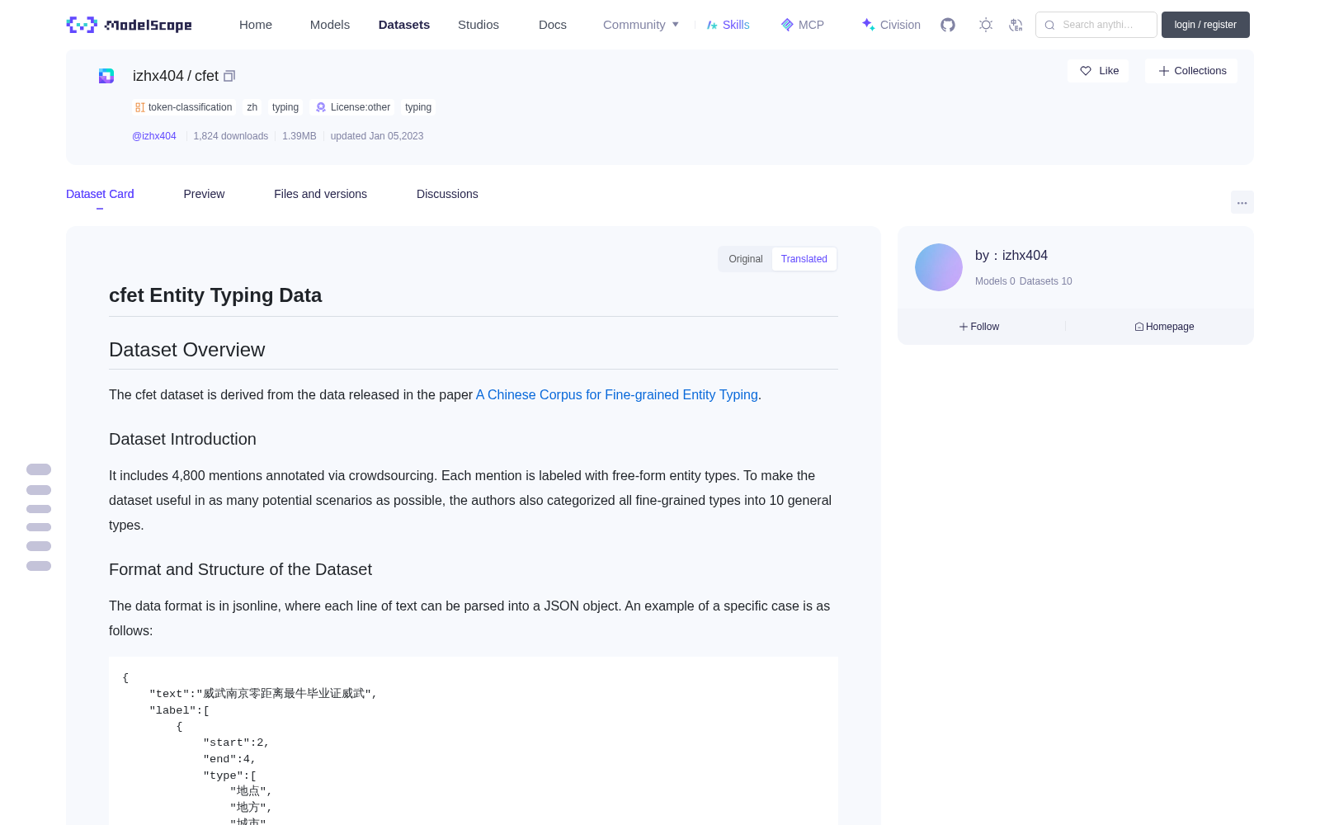Open the Chinese Corpus for Fine-grained Entity Typing link

point(617,395)
